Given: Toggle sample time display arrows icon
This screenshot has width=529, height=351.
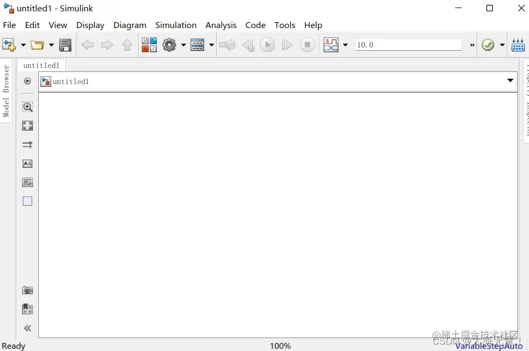Looking at the screenshot, I should point(28,144).
